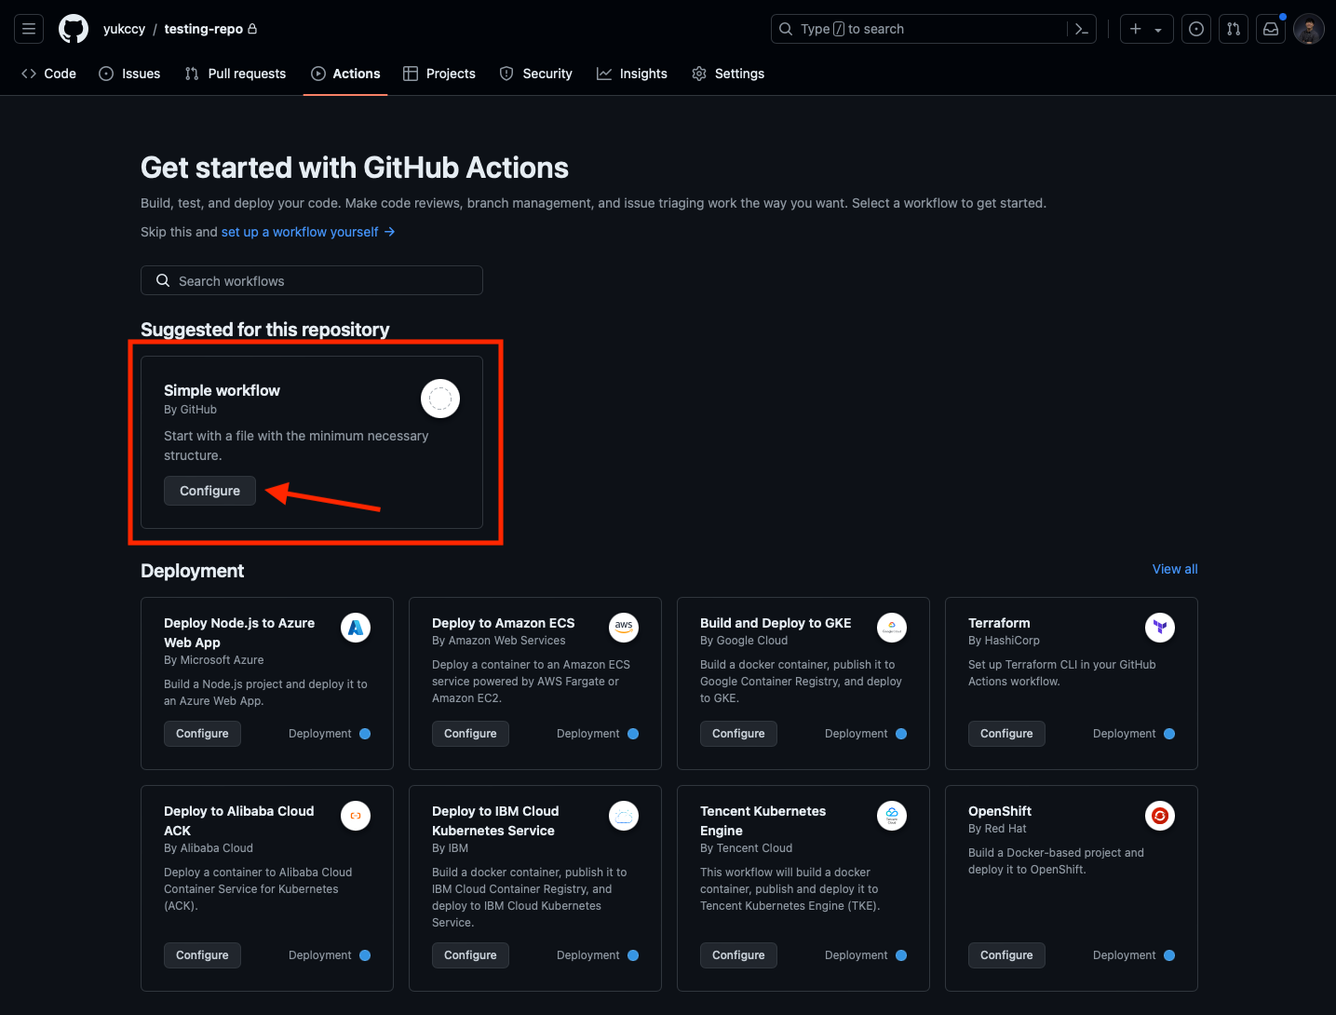Viewport: 1336px width, 1015px height.
Task: Click the Alibaba Cloud logo icon
Action: 356,816
